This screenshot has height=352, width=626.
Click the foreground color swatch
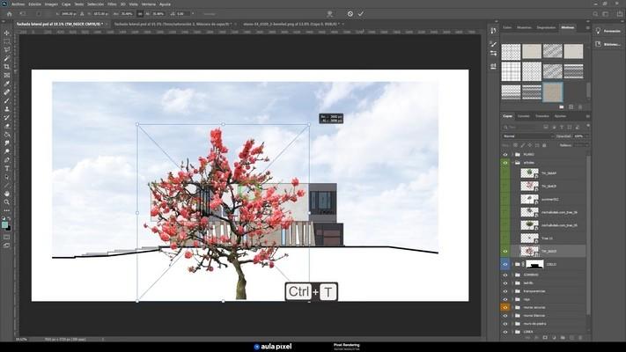point(5,224)
